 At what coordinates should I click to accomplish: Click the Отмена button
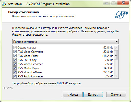pyautogui.click(x=116, y=95)
